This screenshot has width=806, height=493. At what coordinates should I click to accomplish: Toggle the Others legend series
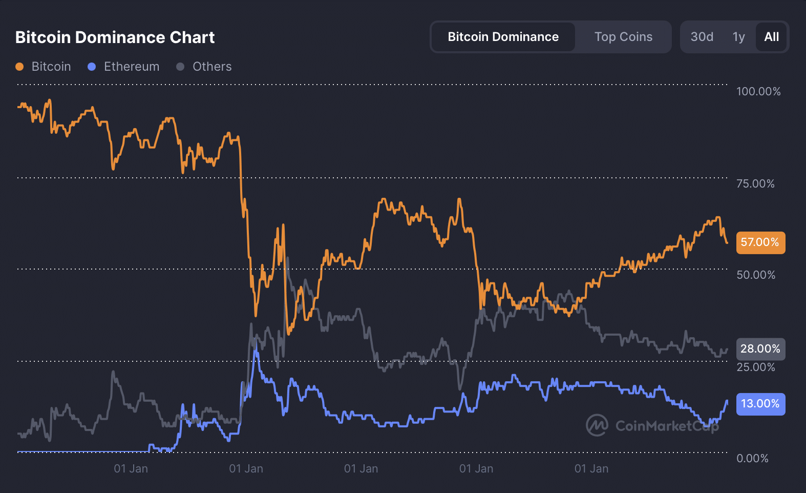[211, 67]
